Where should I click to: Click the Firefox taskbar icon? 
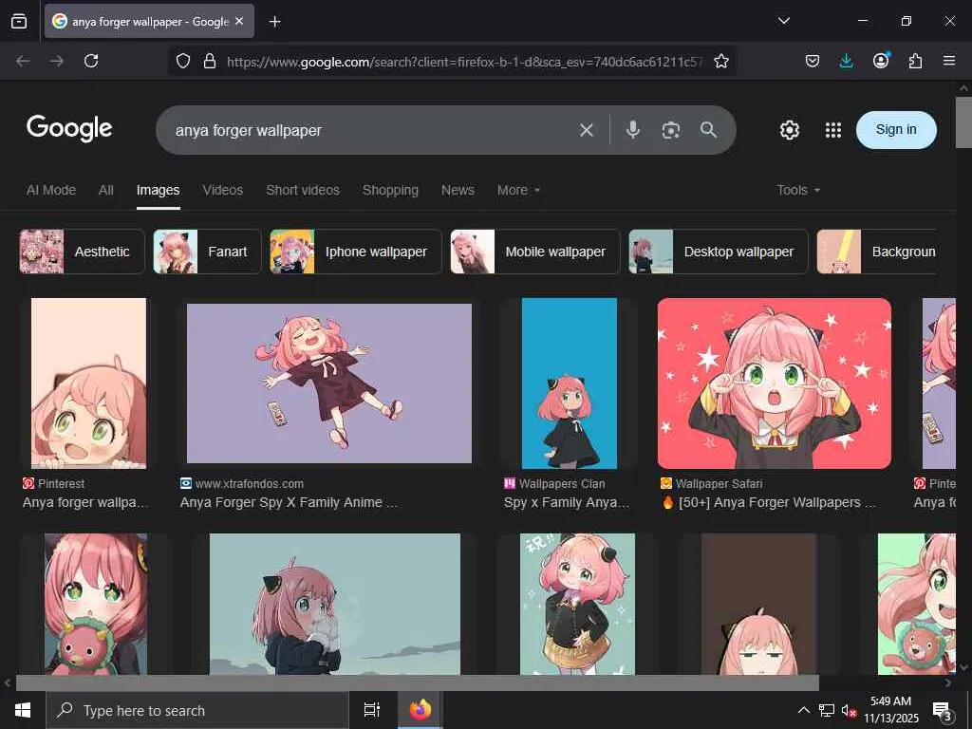click(x=420, y=710)
